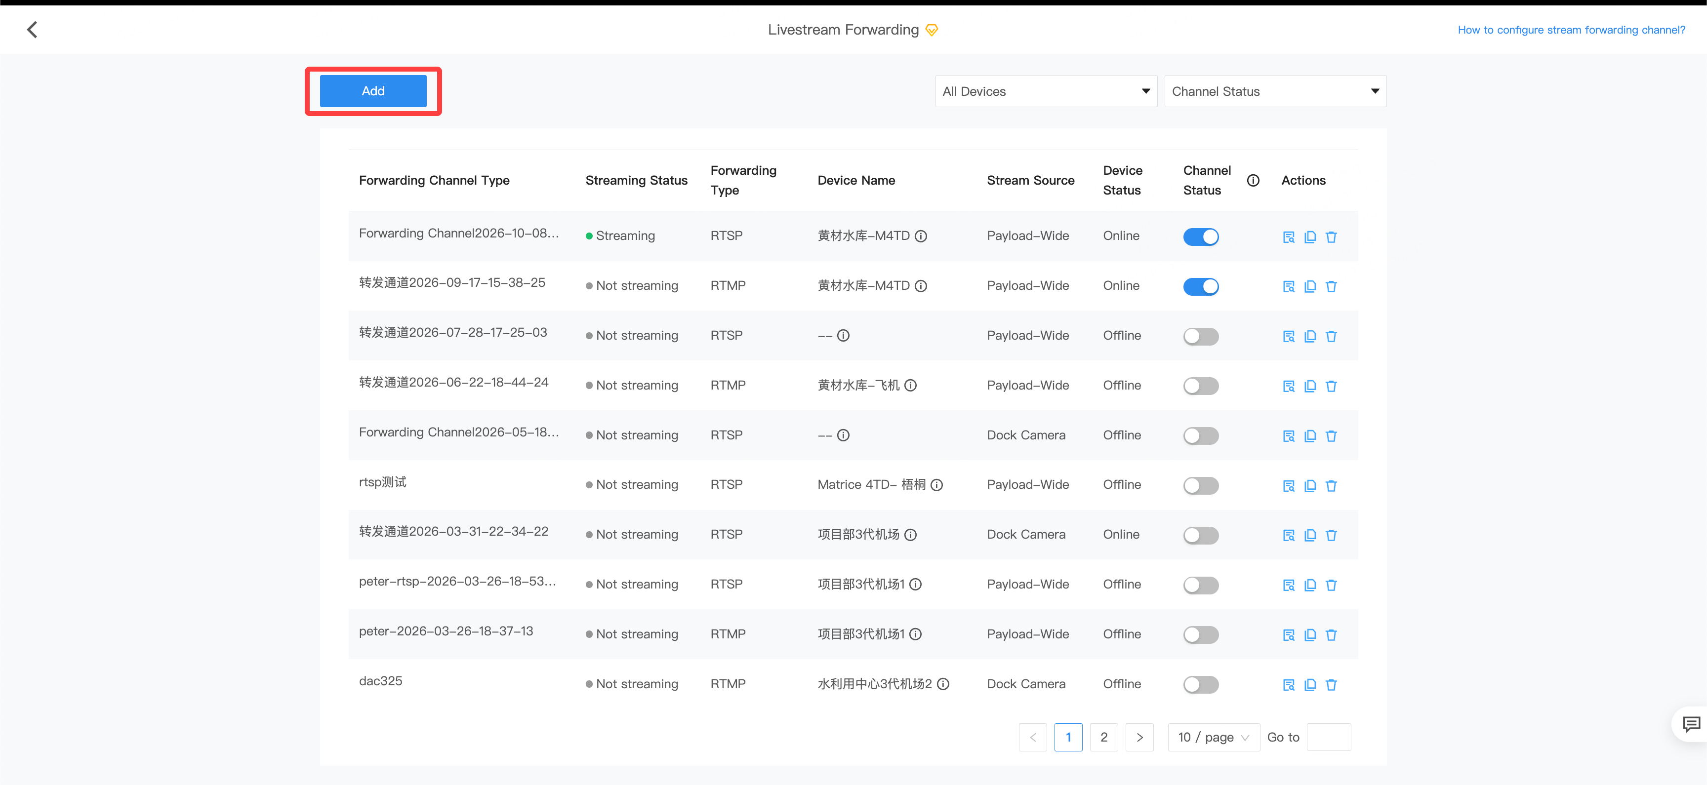View details of Forwarding Channel2026-10-08 row
This screenshot has width=1707, height=785.
(1288, 236)
